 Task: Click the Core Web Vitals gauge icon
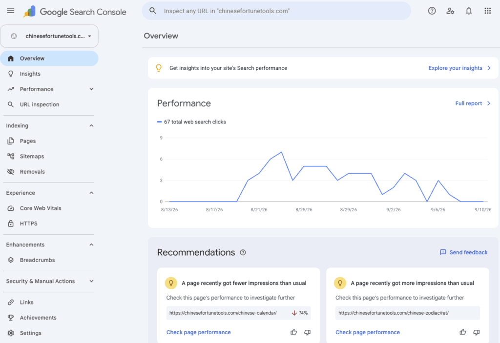point(11,208)
